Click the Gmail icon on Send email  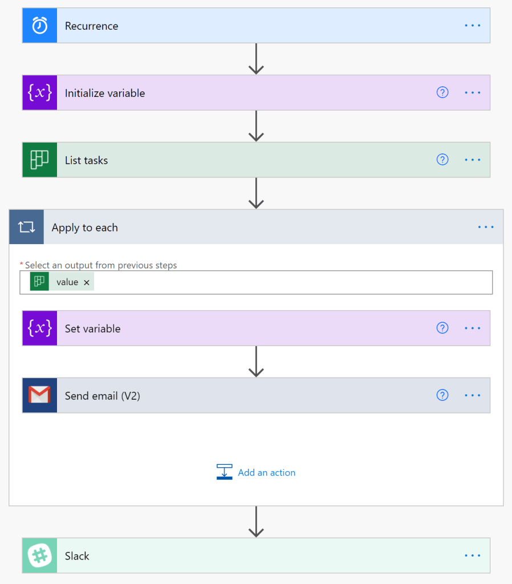coord(39,395)
